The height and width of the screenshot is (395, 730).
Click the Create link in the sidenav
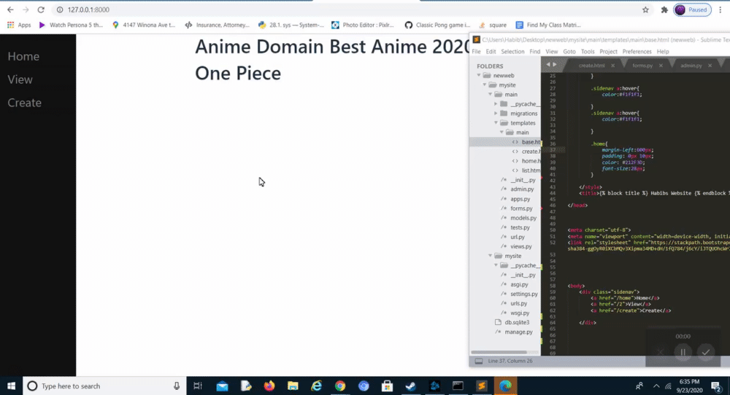coord(24,103)
